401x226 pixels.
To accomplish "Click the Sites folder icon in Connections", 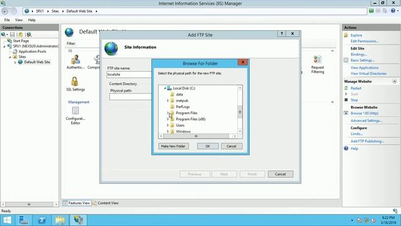I will pyautogui.click(x=15, y=56).
